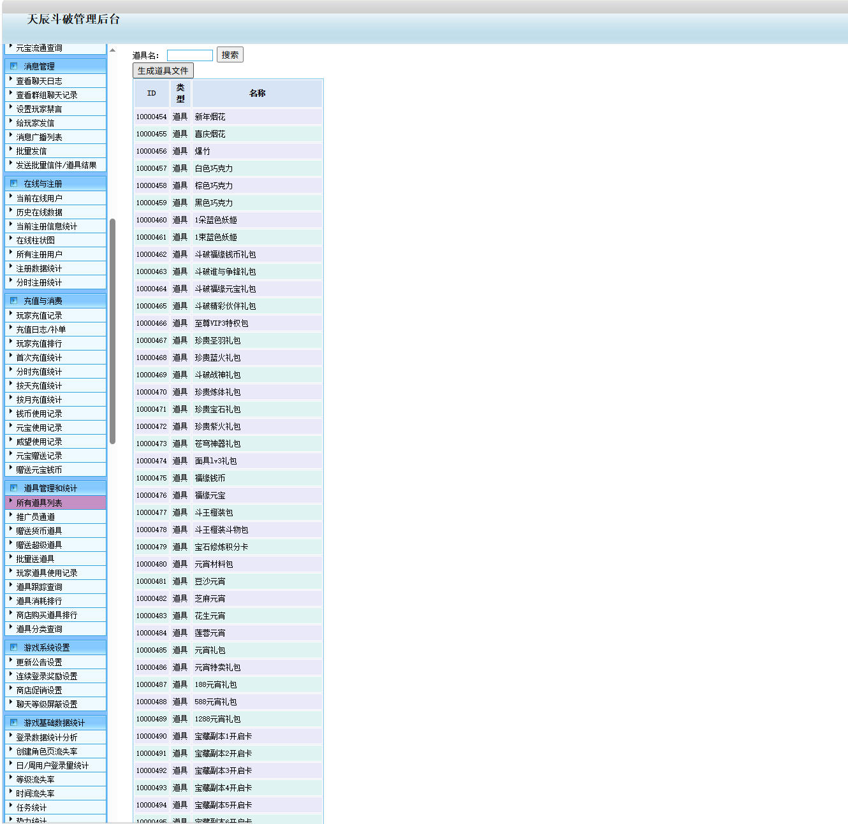Open 玩家充值记录 menu item

point(39,315)
